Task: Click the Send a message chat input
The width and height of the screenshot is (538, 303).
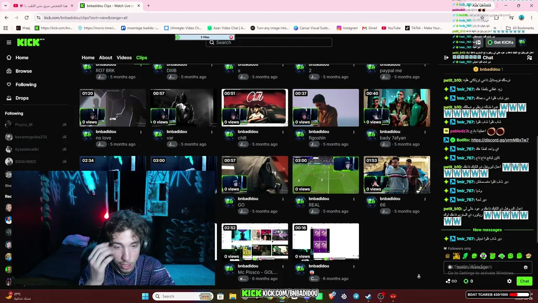Action: [488, 267]
